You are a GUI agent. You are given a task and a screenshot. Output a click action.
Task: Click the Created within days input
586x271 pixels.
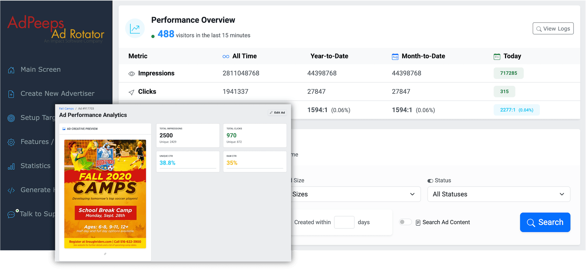point(344,222)
